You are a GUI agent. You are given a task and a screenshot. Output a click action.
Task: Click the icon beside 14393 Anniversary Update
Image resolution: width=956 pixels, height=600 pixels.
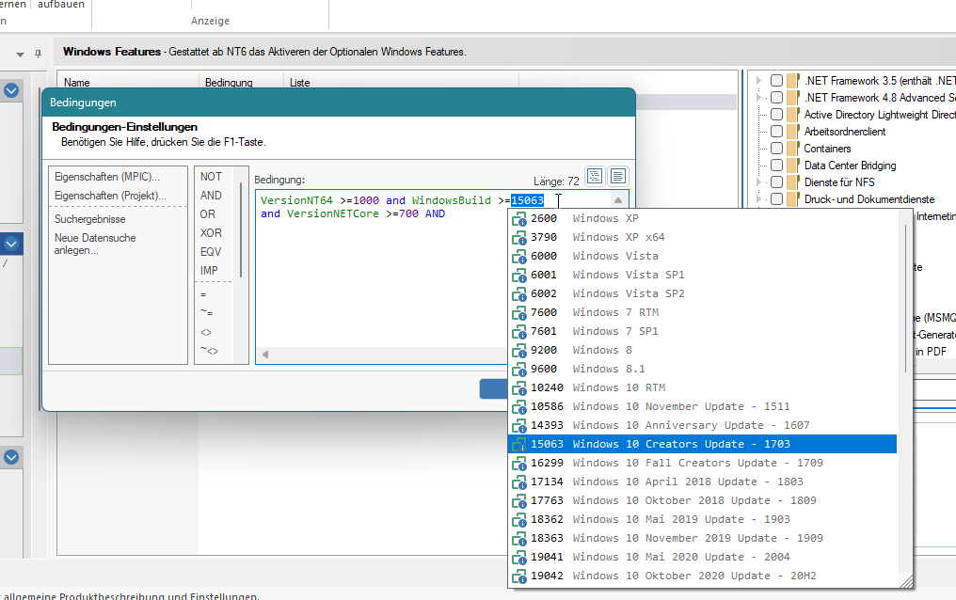pos(518,426)
